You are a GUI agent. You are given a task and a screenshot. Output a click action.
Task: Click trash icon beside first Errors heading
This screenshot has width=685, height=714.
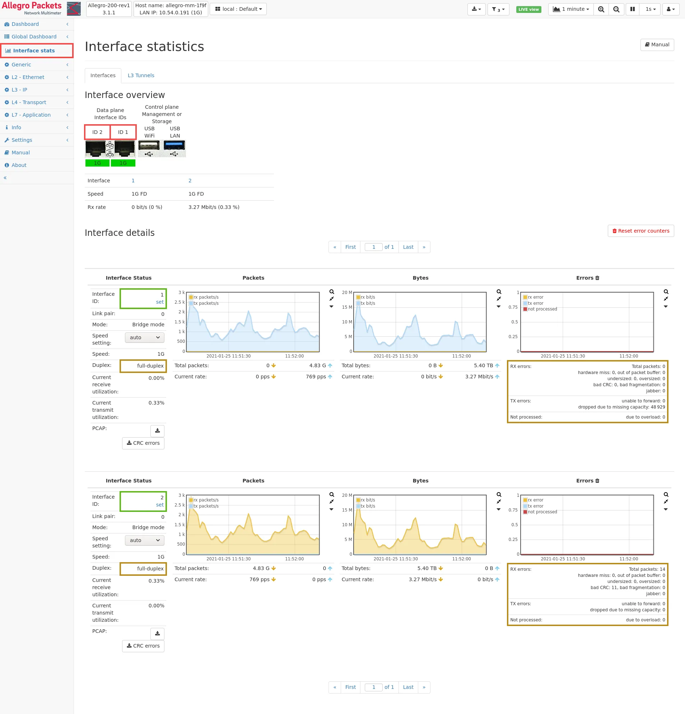(x=597, y=278)
